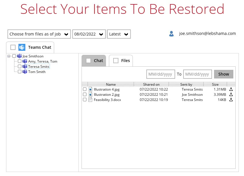The height and width of the screenshot is (176, 244).
Task: Select Teresa Smits in the tree
Action: [x=39, y=67]
